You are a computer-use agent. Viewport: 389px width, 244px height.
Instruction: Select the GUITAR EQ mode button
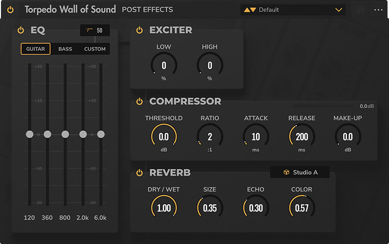[x=35, y=49]
